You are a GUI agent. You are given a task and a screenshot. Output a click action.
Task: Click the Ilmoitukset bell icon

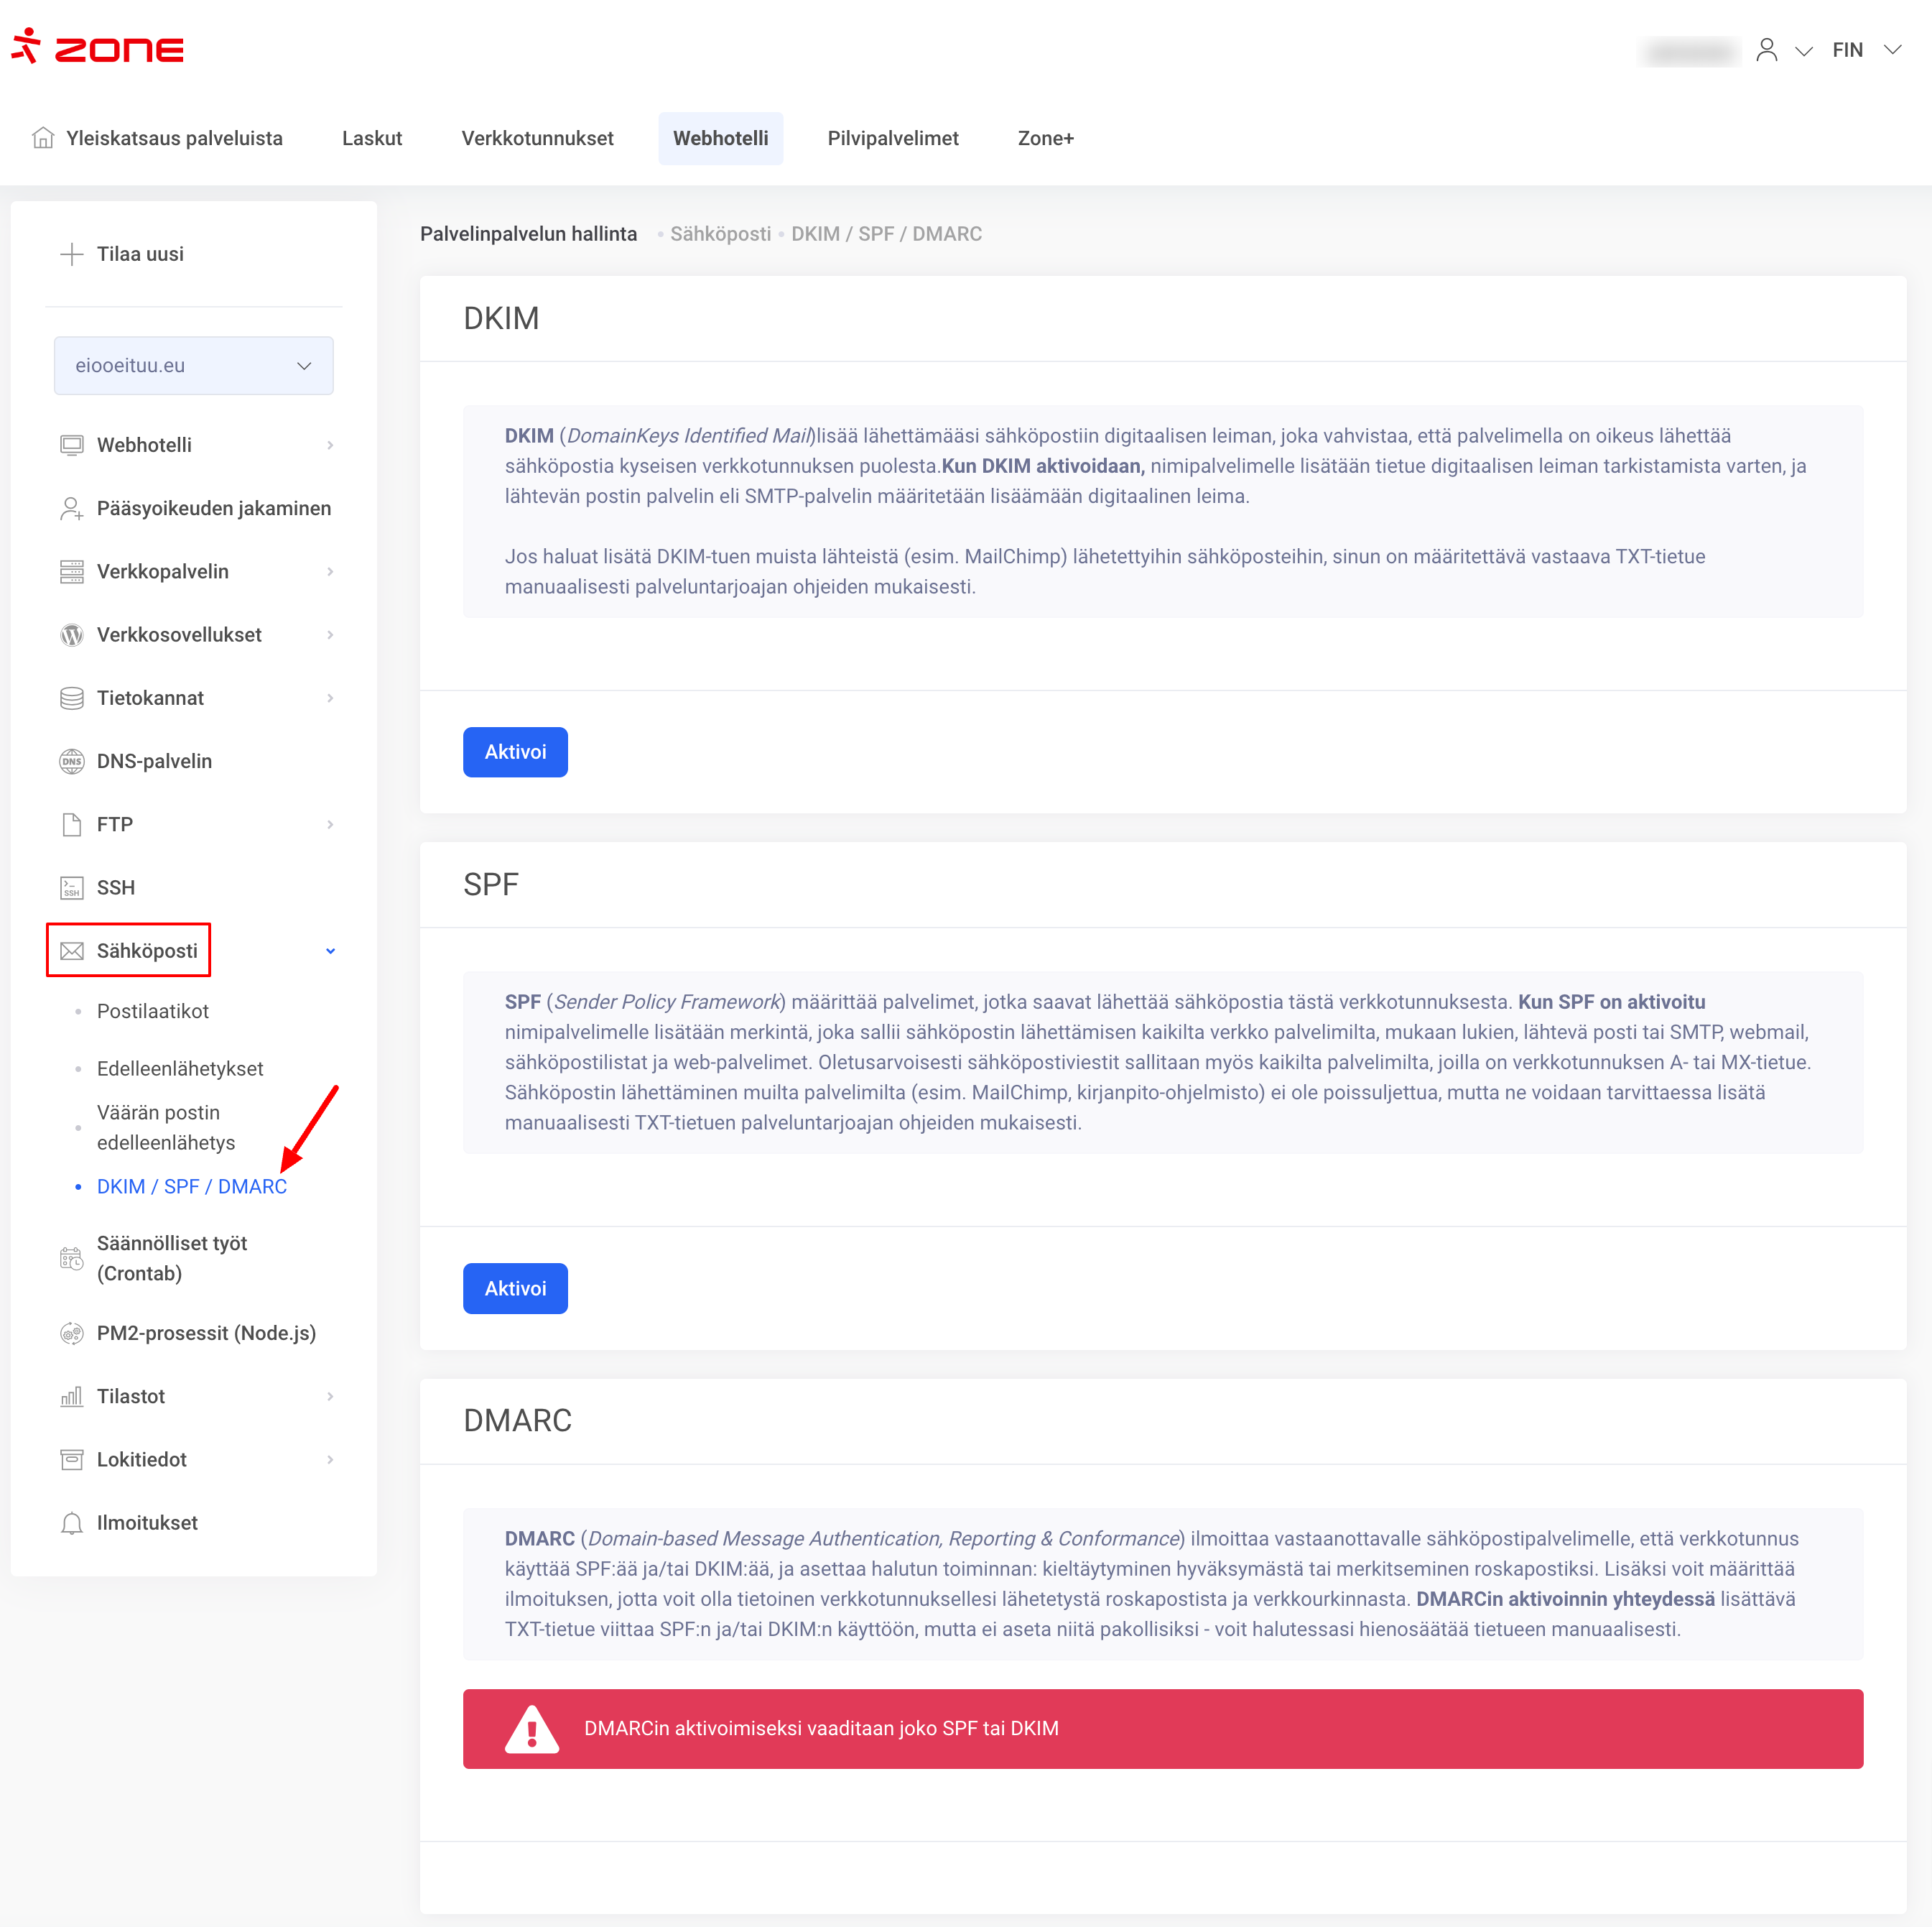(72, 1522)
